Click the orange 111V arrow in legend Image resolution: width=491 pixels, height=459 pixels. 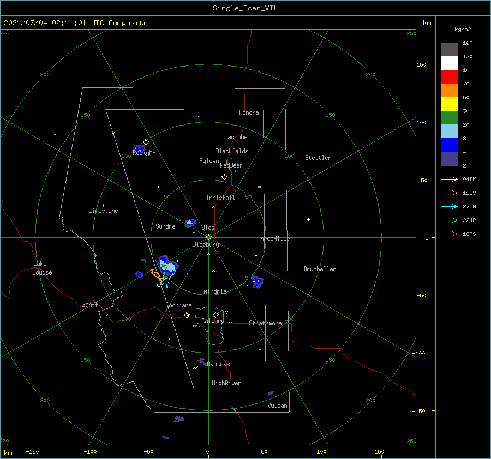click(x=450, y=193)
